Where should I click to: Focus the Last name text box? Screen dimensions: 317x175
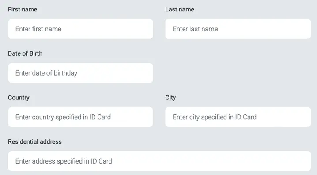coord(238,29)
